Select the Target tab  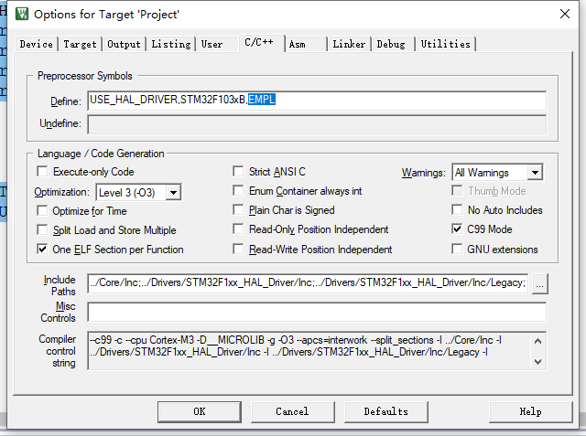coord(80,44)
